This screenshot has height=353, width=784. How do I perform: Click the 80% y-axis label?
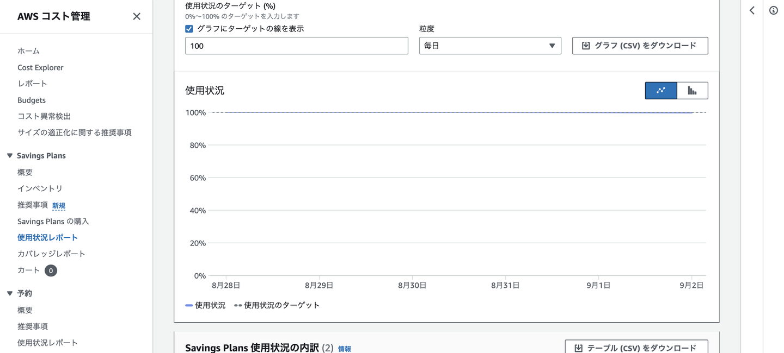pos(198,146)
